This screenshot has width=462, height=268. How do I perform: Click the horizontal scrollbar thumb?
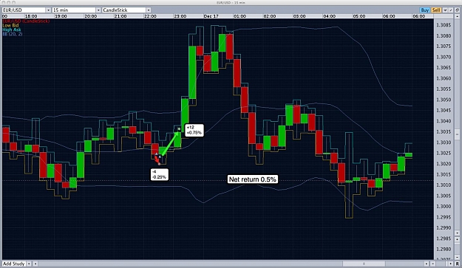pyautogui.click(x=364, y=264)
